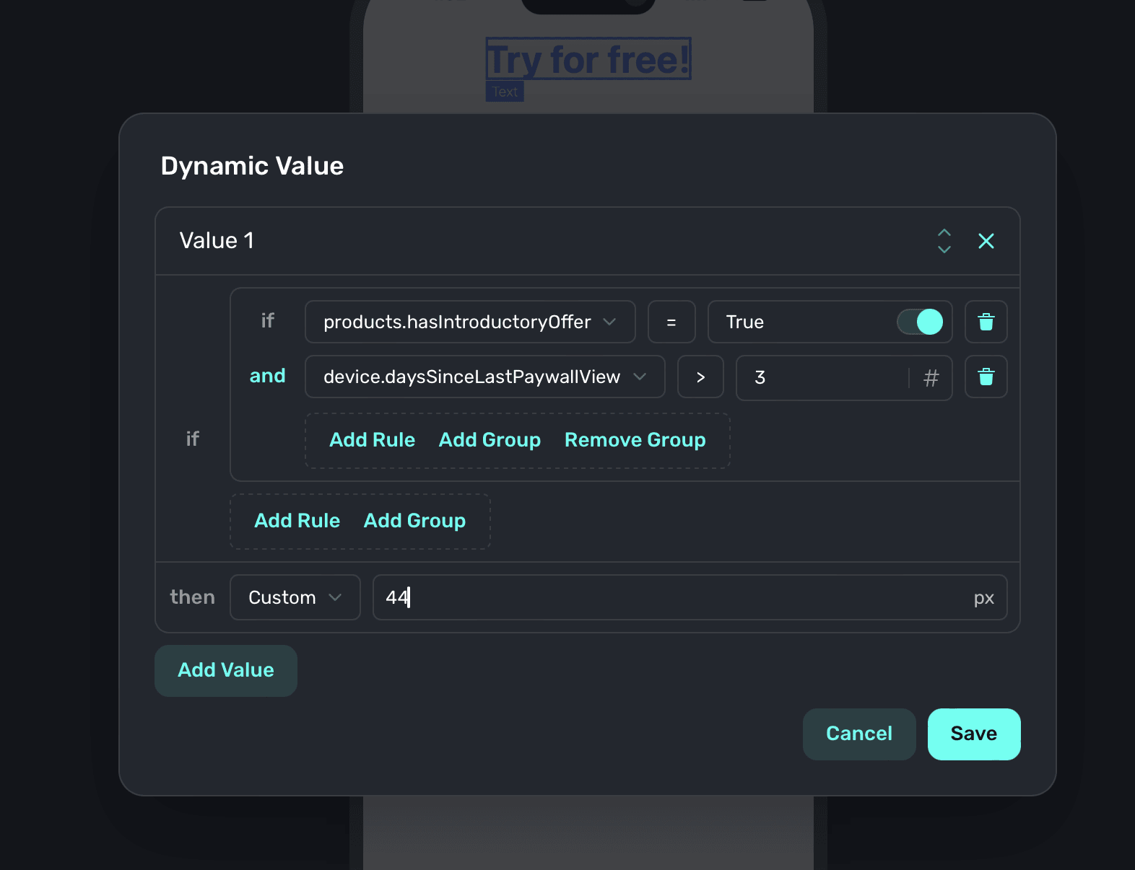Screen dimensions: 1135x870
Task: Toggle the True switch off
Action: pos(920,322)
